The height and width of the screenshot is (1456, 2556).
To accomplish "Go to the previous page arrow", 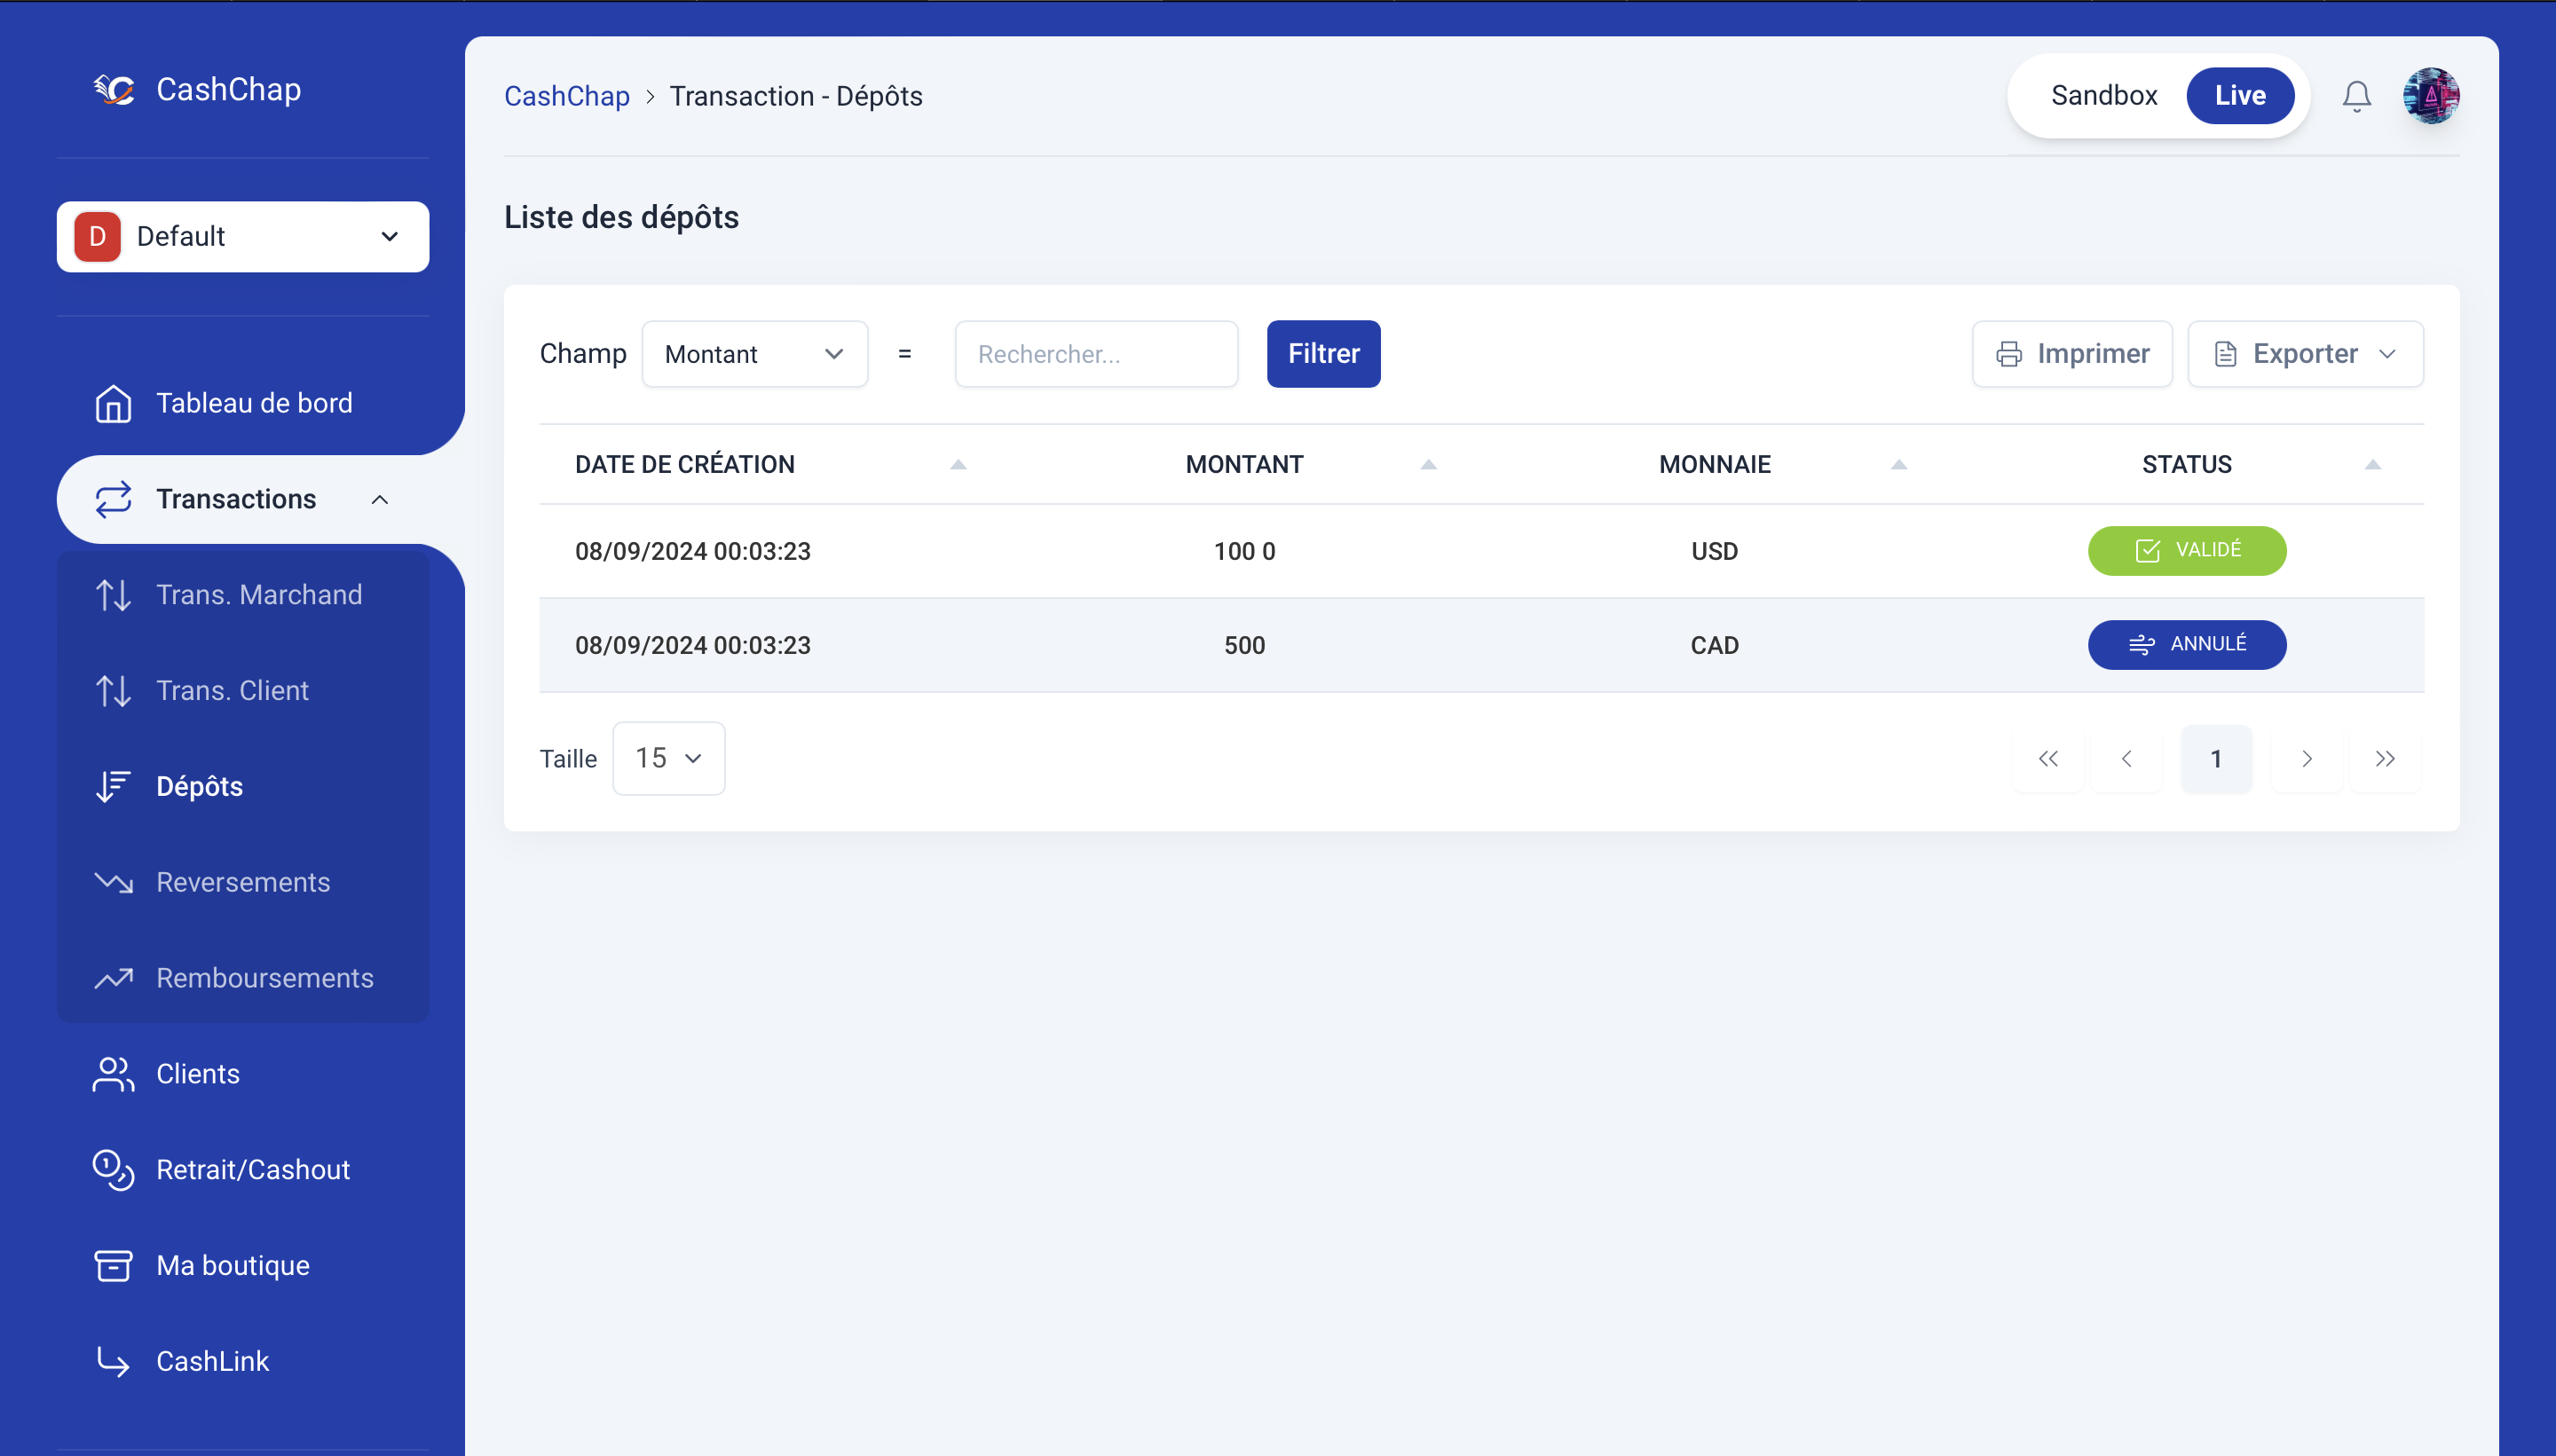I will click(2126, 759).
